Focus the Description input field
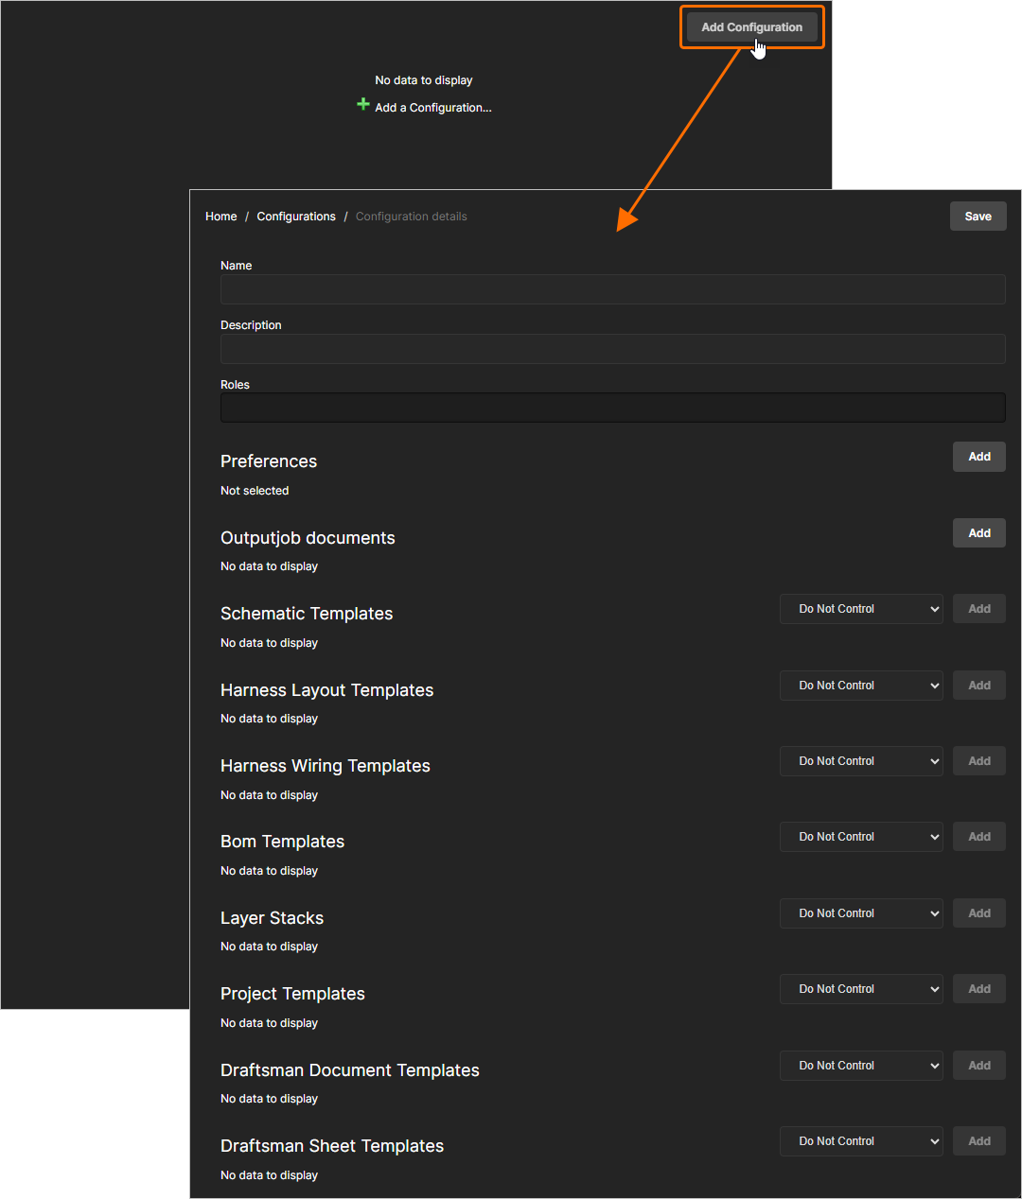1022x1199 pixels. 613,349
